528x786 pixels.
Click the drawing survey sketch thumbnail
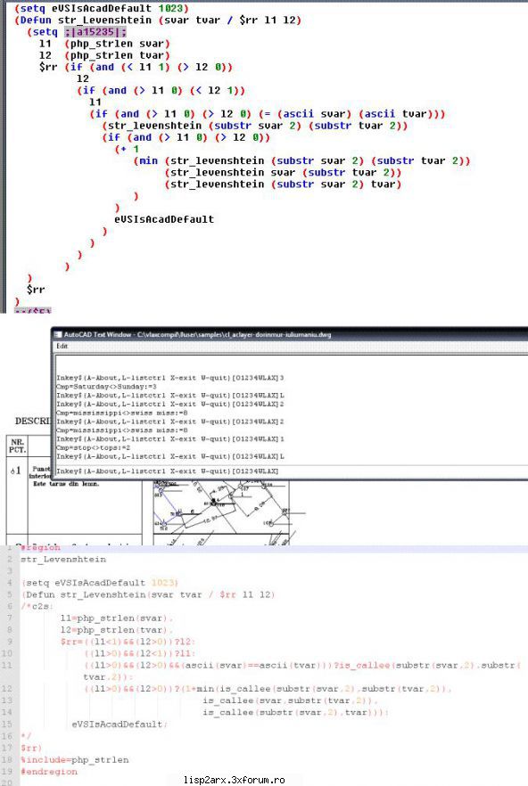(221, 512)
